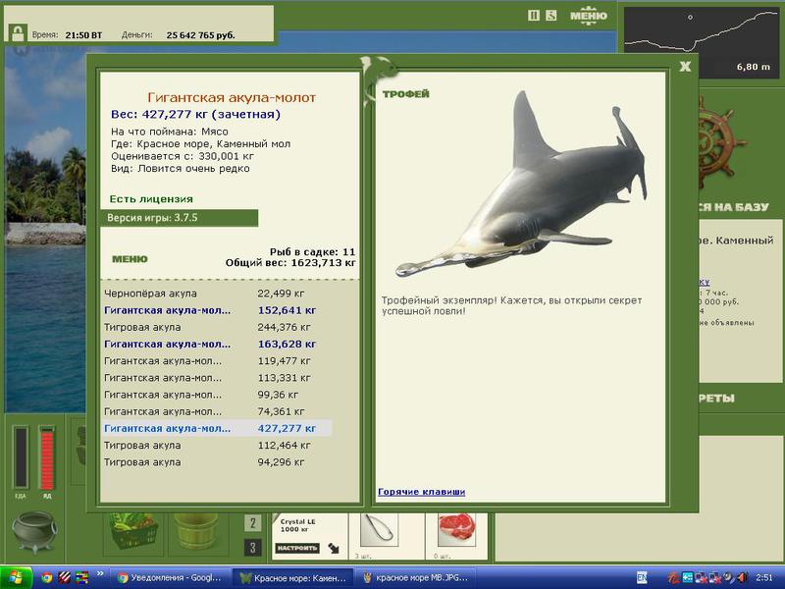Switch to the Красное море: Камен… taskbar item
Screen dimensions: 785x589
point(292,578)
